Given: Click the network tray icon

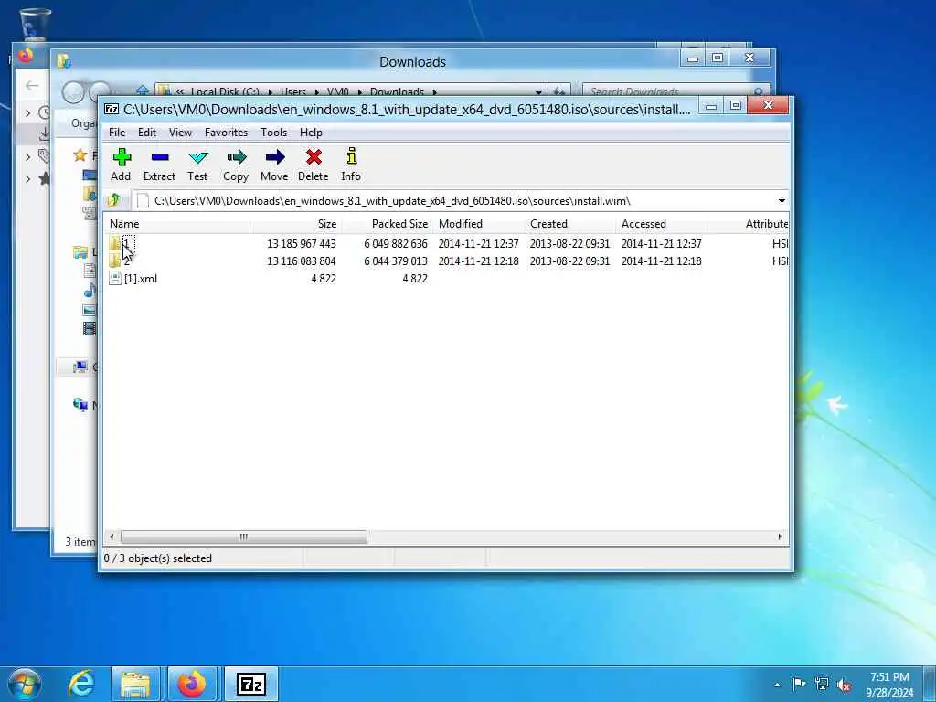Looking at the screenshot, I should pyautogui.click(x=822, y=684).
